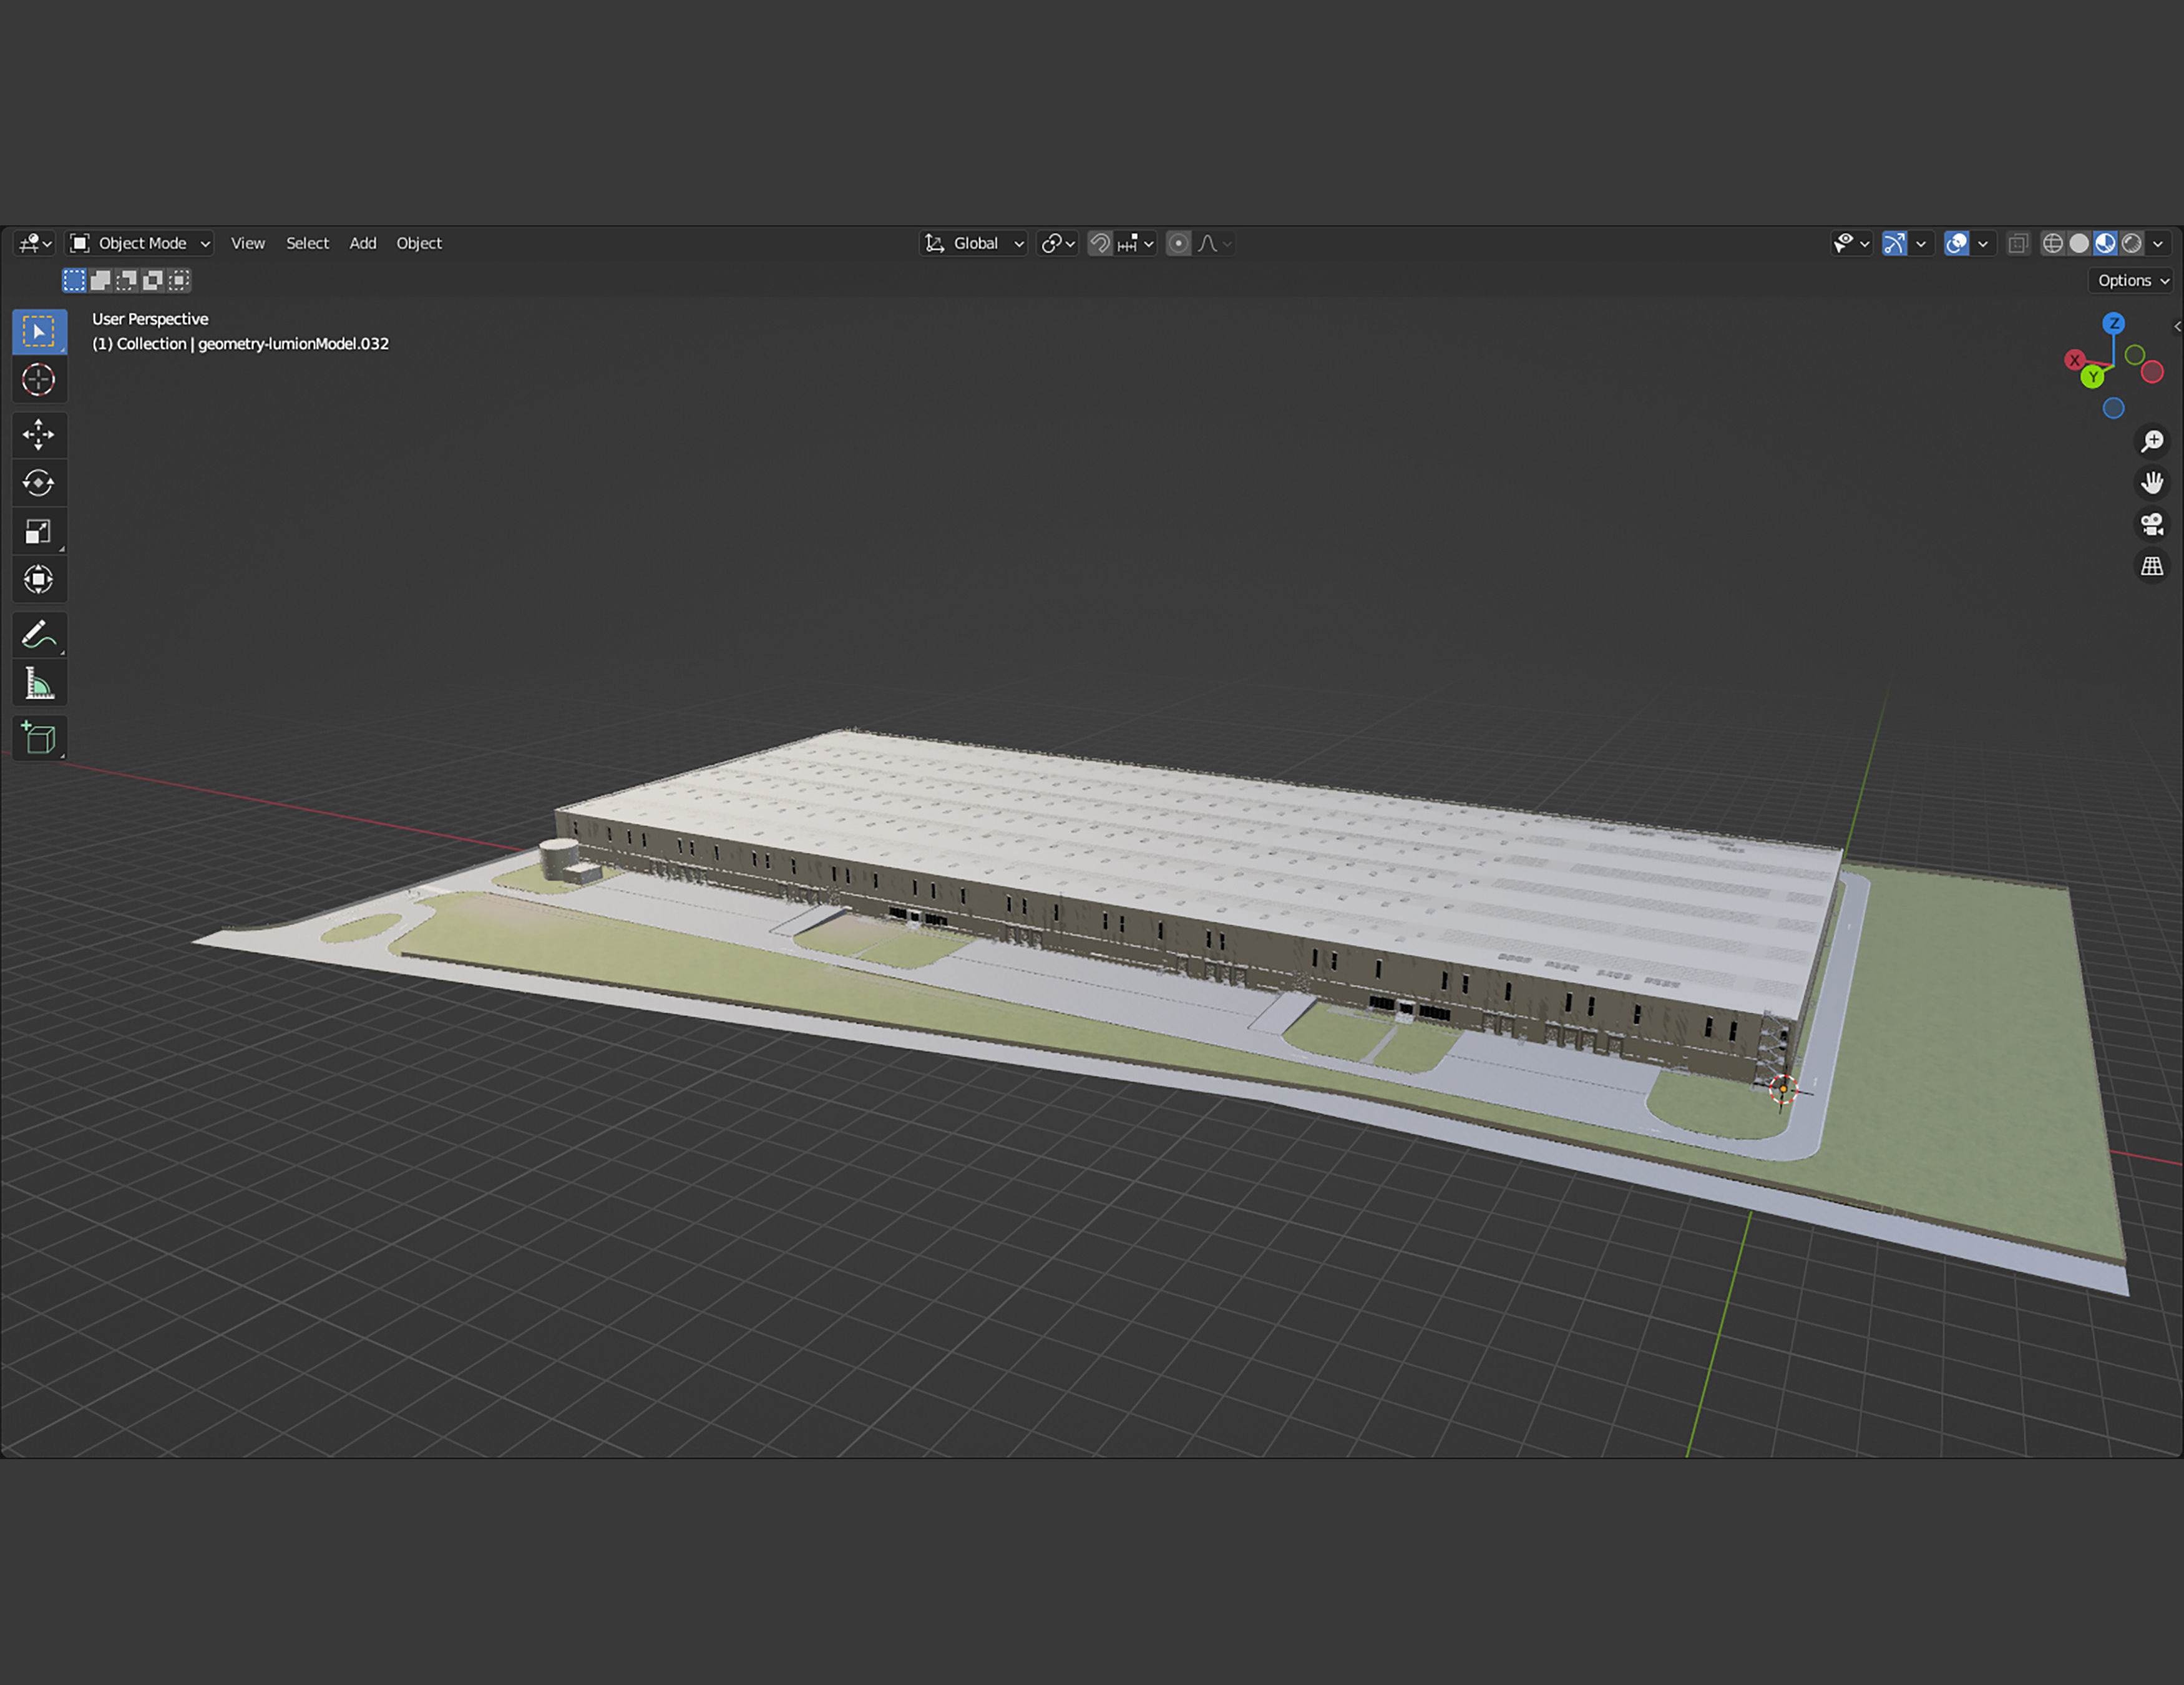Select the Add Cube tool

point(39,738)
